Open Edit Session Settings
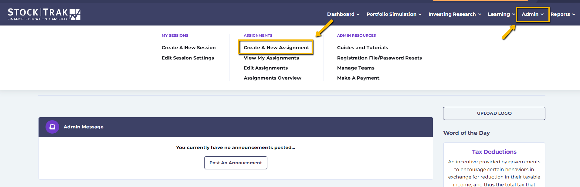The height and width of the screenshot is (187, 580). tap(188, 58)
